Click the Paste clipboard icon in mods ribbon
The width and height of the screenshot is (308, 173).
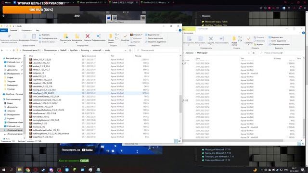34,37
